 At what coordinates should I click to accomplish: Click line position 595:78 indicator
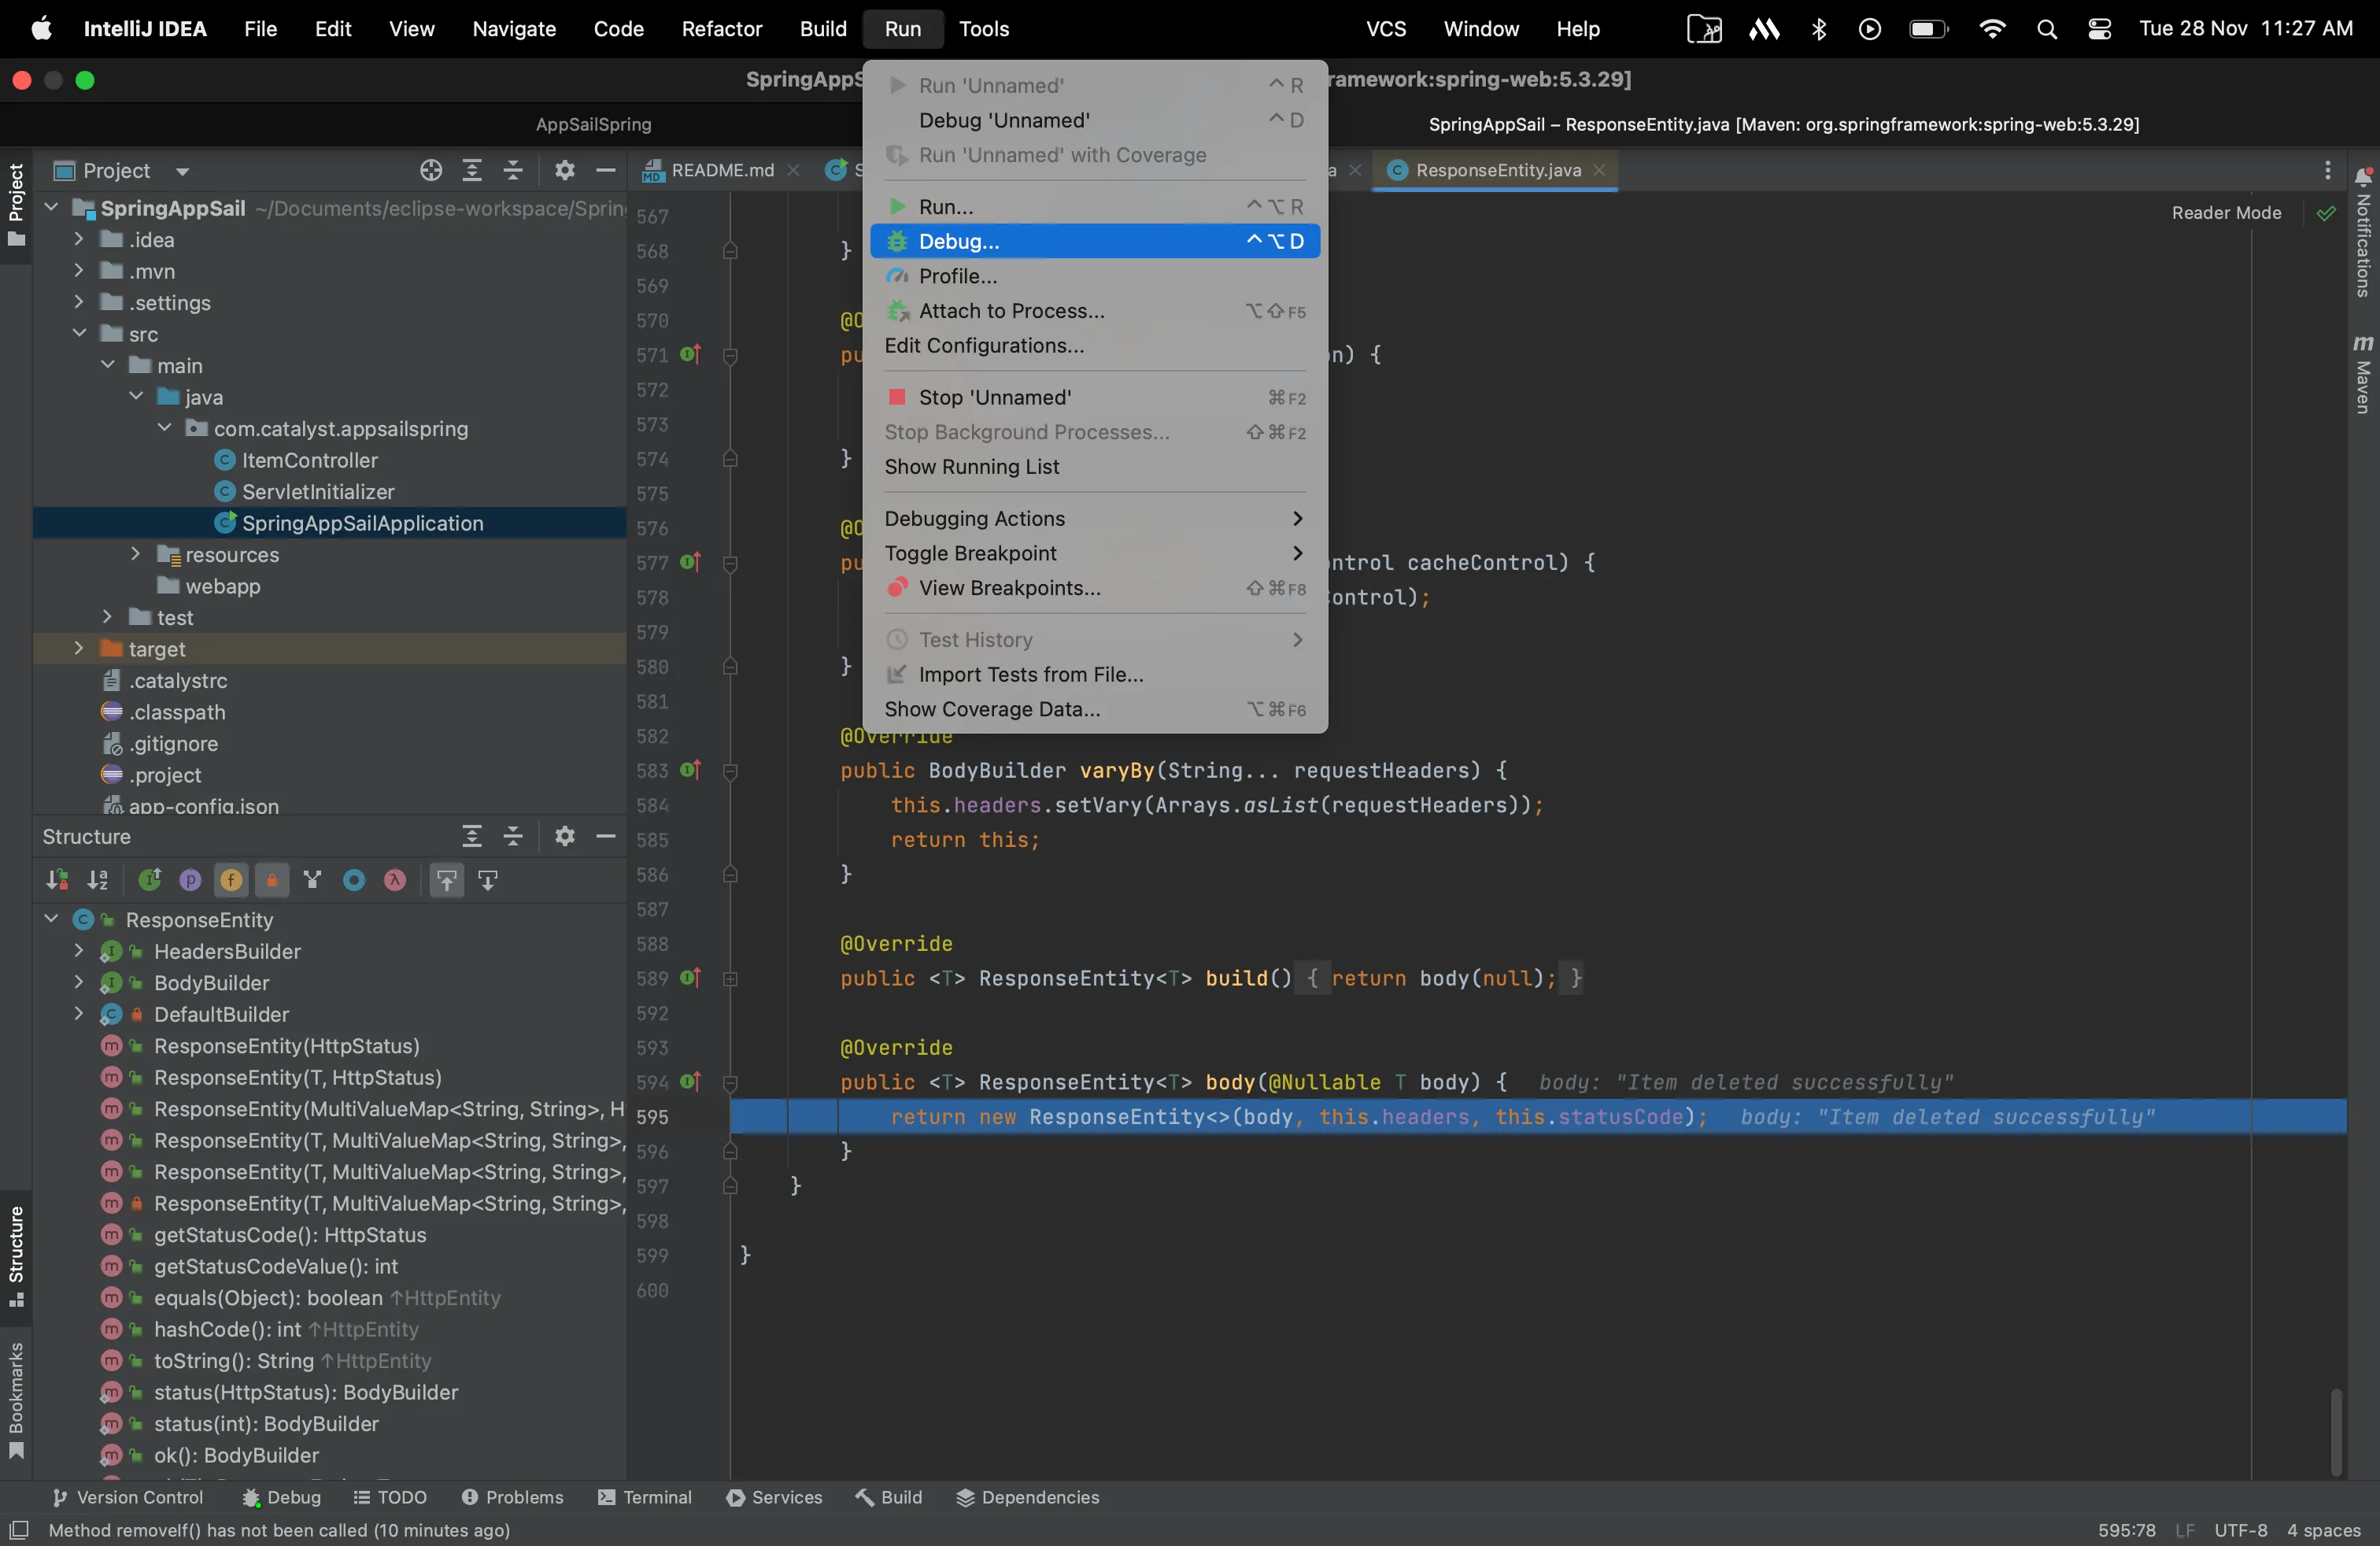tap(2126, 1530)
